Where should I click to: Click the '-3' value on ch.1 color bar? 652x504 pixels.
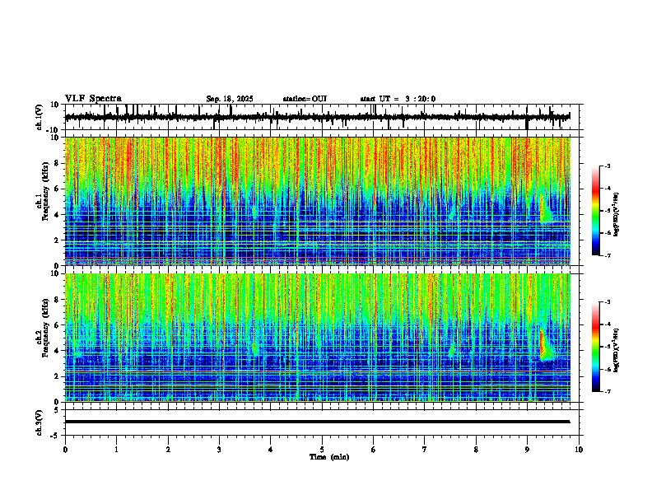pos(607,166)
